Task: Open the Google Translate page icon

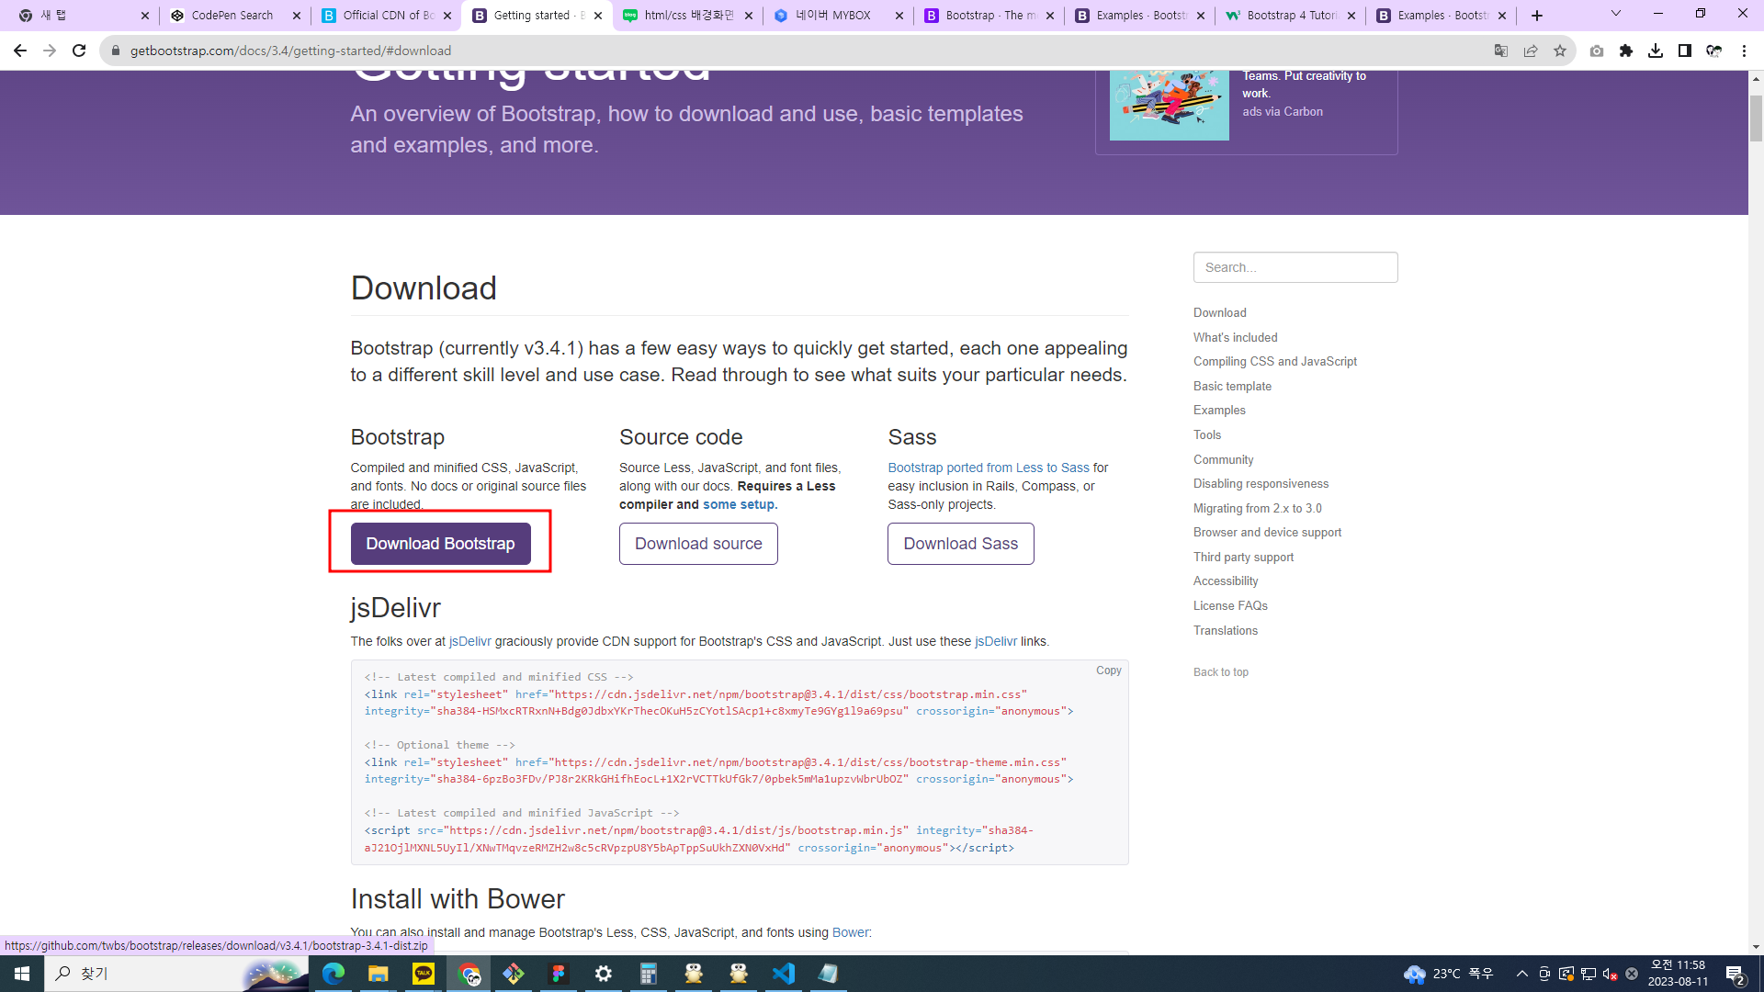Action: pos(1501,51)
